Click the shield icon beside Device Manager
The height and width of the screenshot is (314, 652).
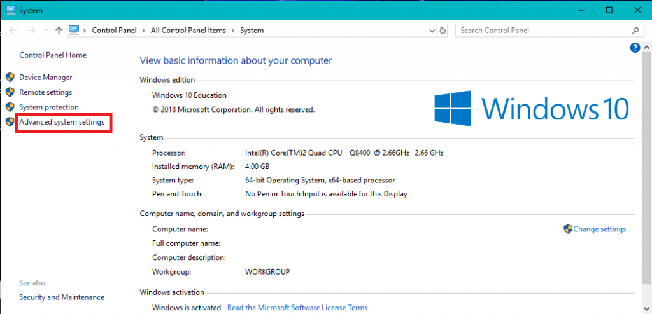click(10, 78)
